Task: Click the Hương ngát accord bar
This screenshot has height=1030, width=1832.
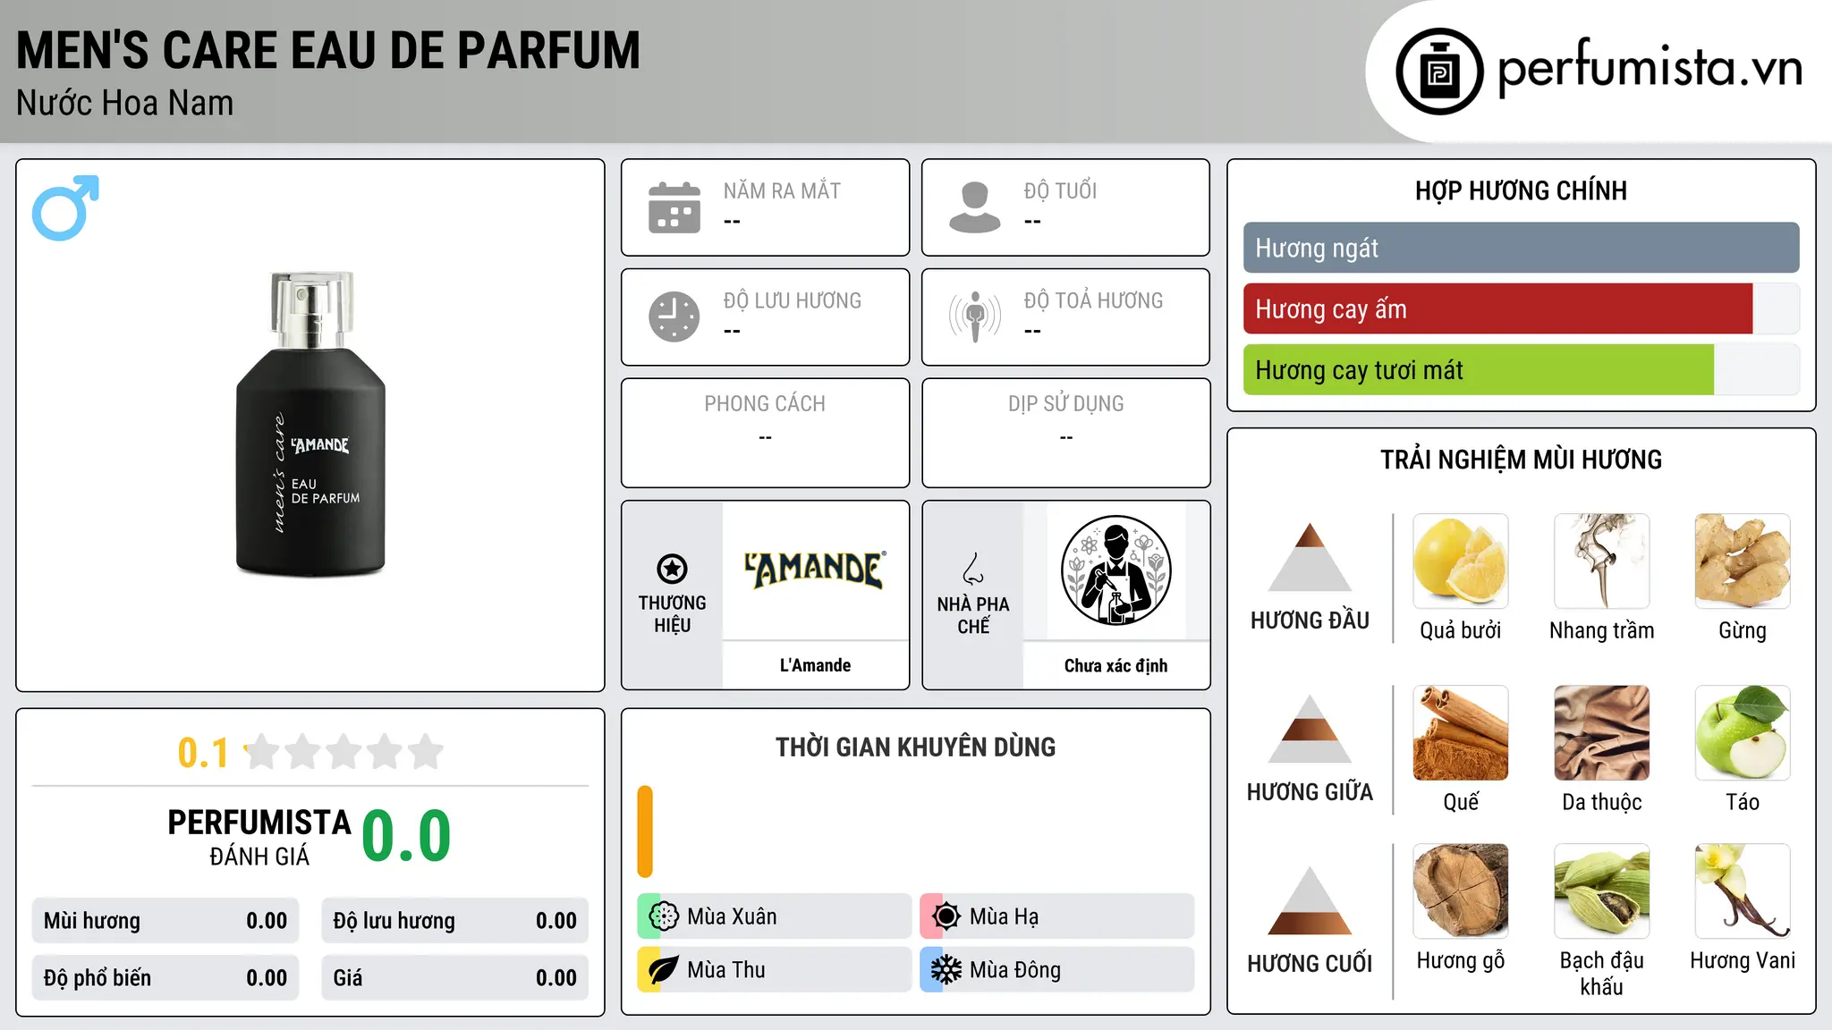Action: click(1521, 248)
